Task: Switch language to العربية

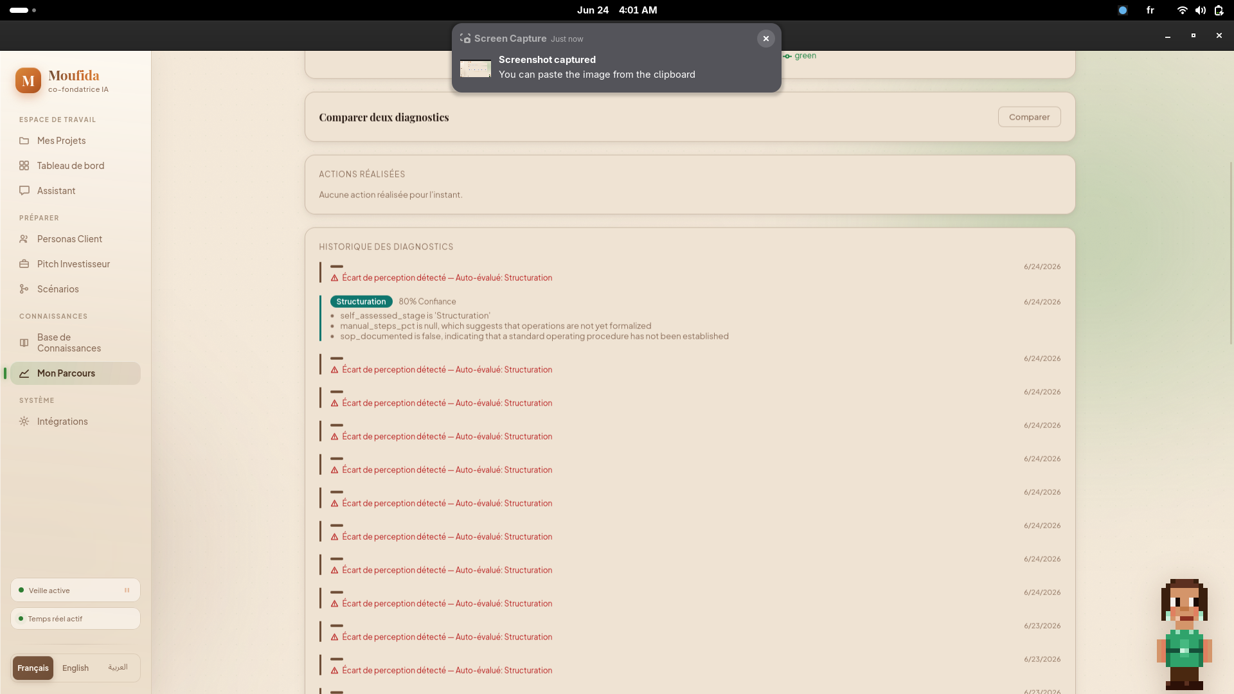Action: (118, 668)
